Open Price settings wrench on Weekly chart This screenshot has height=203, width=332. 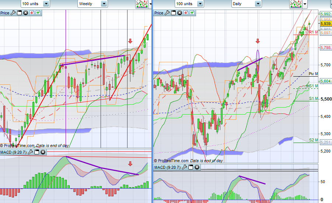click(x=13, y=13)
